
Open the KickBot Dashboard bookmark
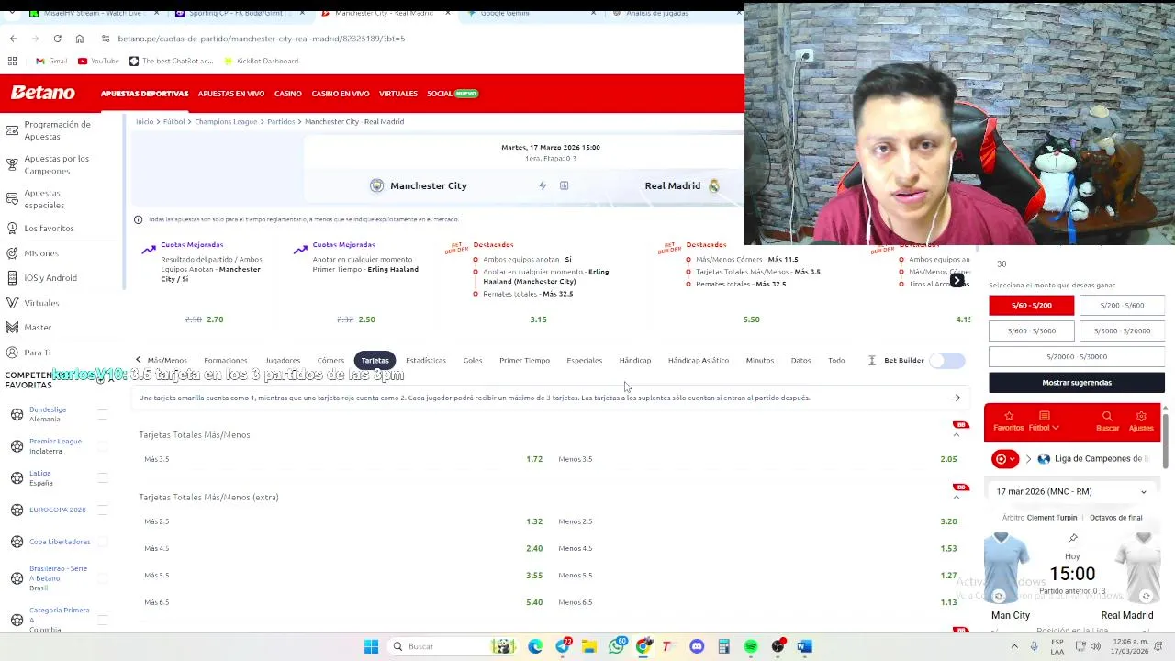pyautogui.click(x=261, y=61)
